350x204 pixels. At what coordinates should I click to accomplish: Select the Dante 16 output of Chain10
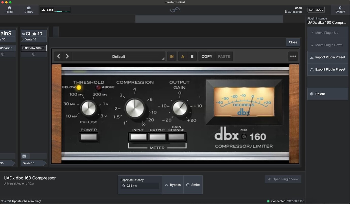33,163
